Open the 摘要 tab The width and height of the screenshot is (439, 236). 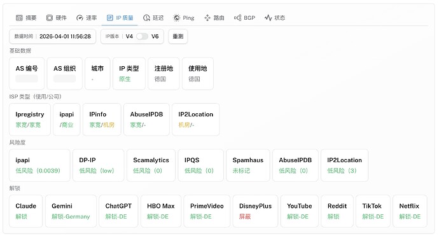pyautogui.click(x=26, y=18)
